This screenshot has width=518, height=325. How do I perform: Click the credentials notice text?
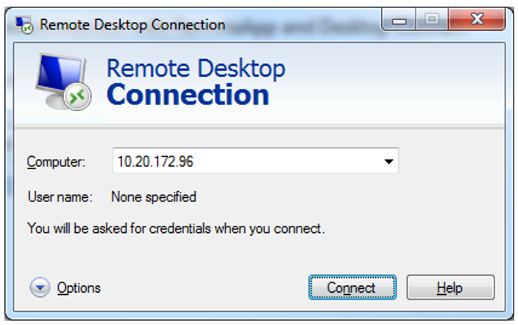tap(176, 229)
